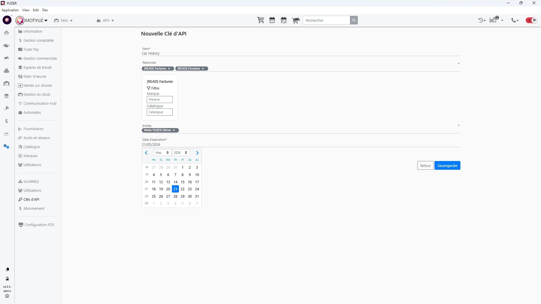
Task: Open the year selector showing 2026
Action: [x=181, y=153]
